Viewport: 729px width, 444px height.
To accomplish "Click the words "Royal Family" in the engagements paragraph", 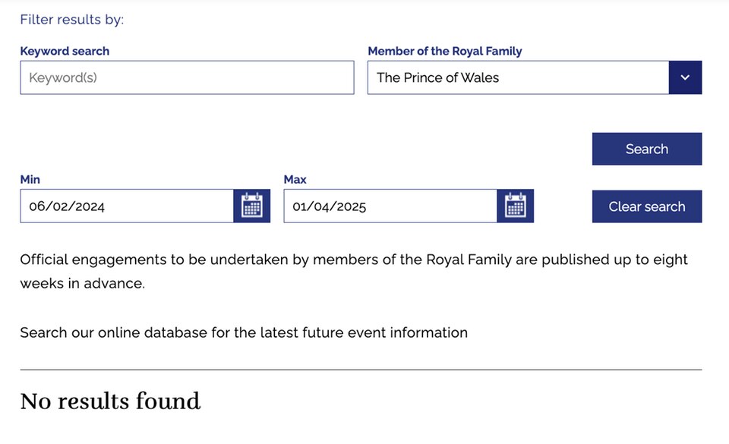I will [468, 260].
